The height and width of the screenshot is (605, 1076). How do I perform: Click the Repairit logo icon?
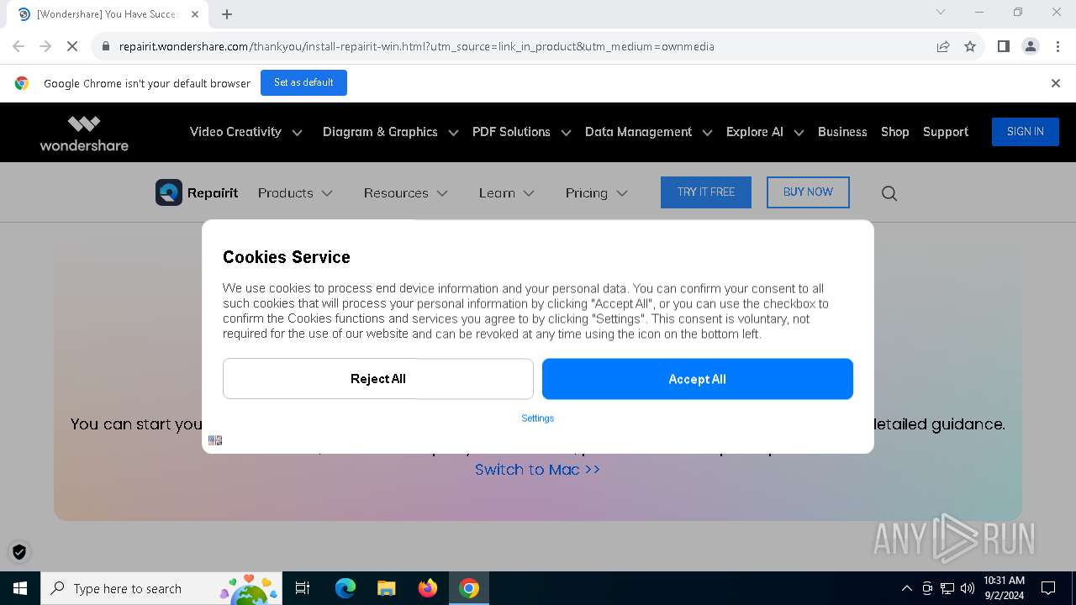pyautogui.click(x=169, y=192)
